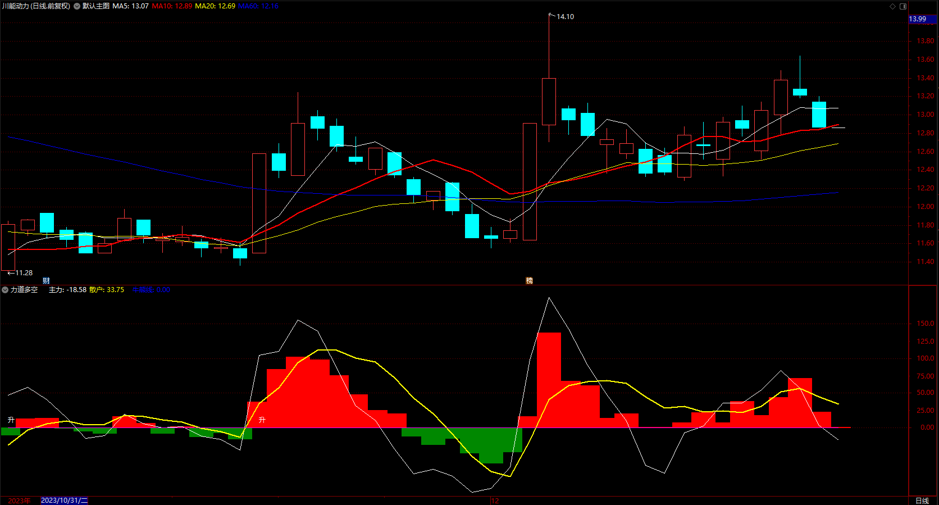This screenshot has height=505, width=939.
Task: Expand the 力道多空 indicator dropdown arrow
Action: coord(5,290)
